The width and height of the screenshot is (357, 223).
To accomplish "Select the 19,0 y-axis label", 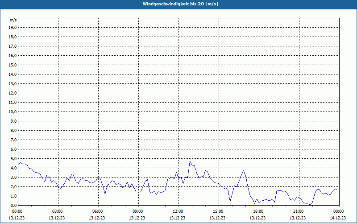I will tap(12, 28).
